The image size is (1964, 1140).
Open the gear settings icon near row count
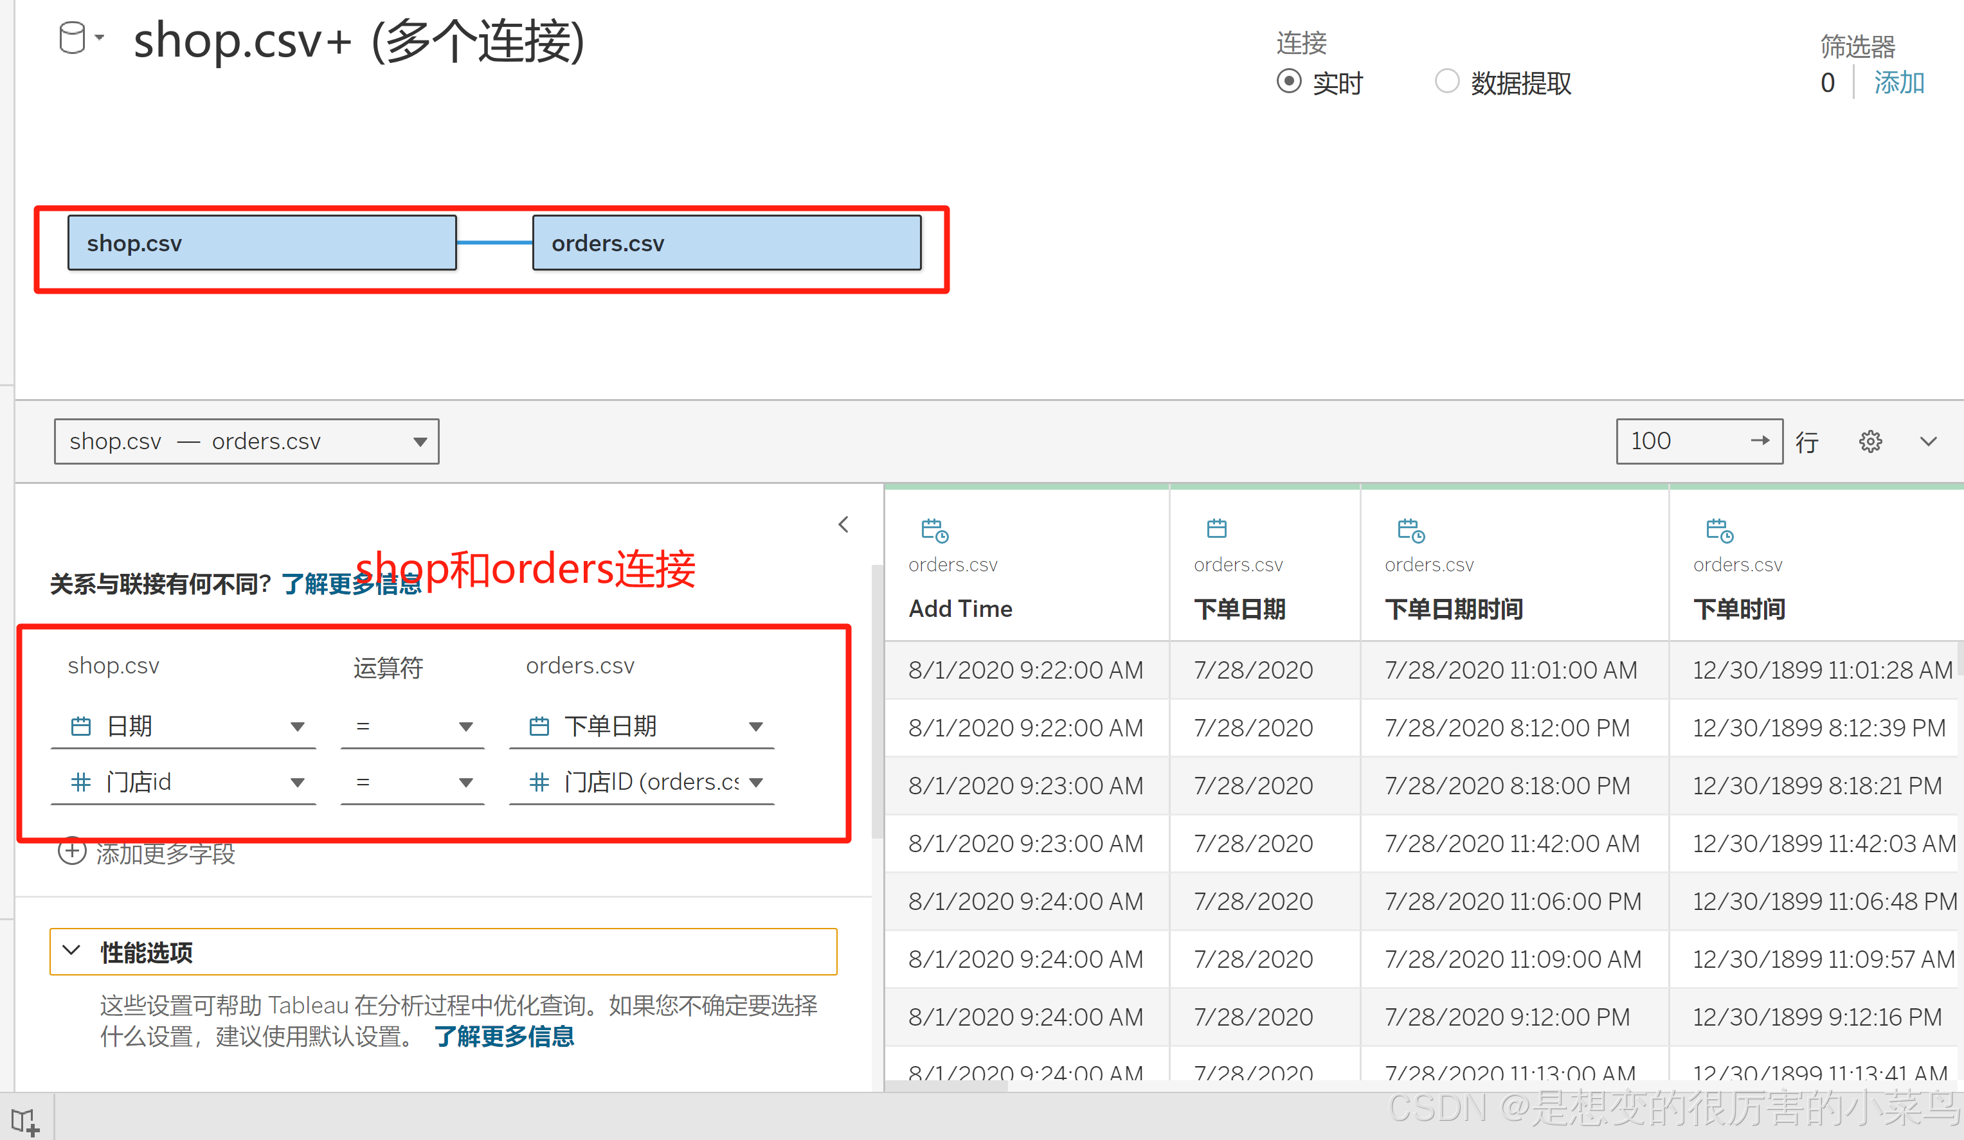click(1869, 442)
